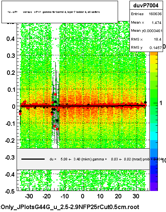Click the Mean x value 1.474
The width and height of the screenshot is (166, 212).
pyautogui.click(x=156, y=22)
